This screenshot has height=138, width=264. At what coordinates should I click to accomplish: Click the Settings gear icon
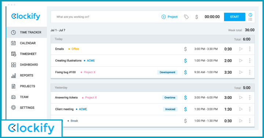13,108
